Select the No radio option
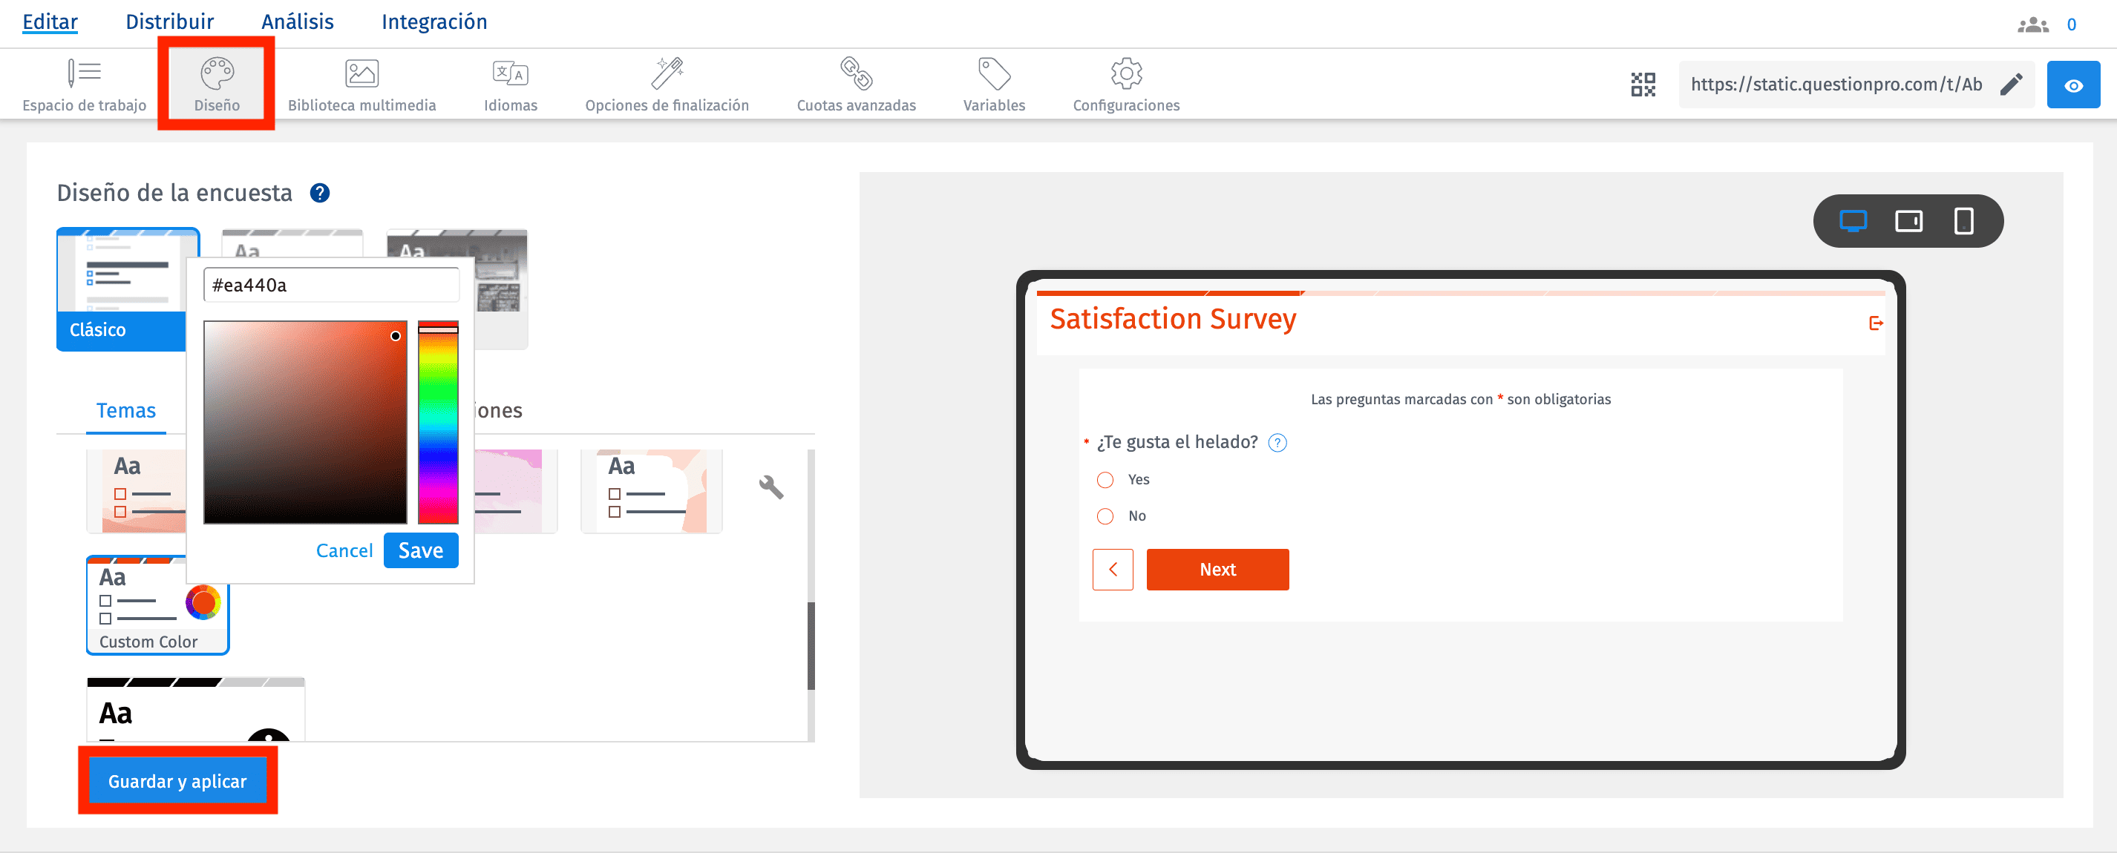Screen dimensions: 2117x853 (x=1105, y=516)
